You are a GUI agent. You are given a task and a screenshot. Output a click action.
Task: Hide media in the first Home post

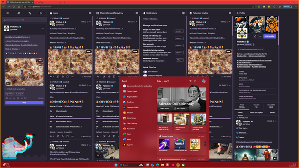tap(88, 51)
